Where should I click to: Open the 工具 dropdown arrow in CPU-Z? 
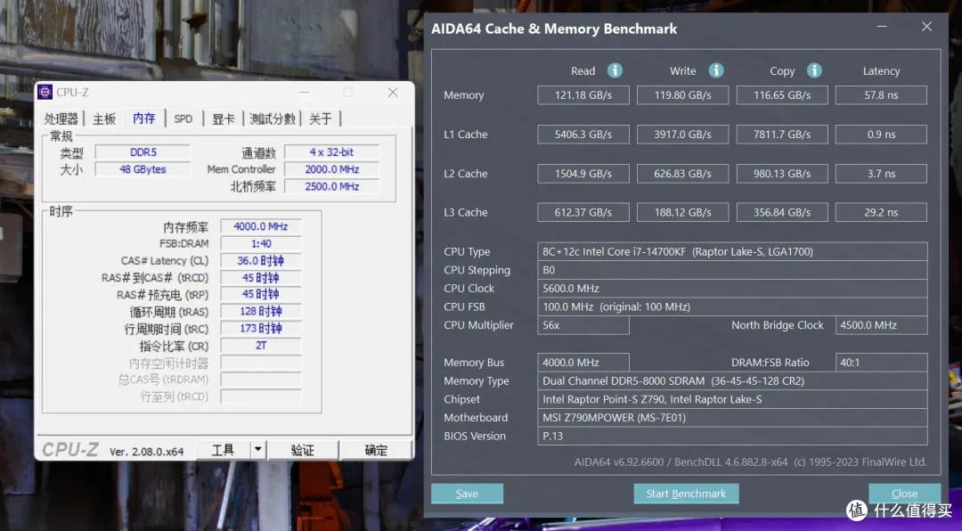(x=259, y=449)
